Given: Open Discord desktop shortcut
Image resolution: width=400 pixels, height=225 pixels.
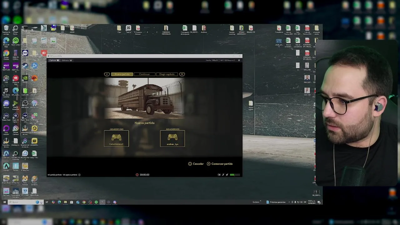Looking at the screenshot, I should pos(6,105).
